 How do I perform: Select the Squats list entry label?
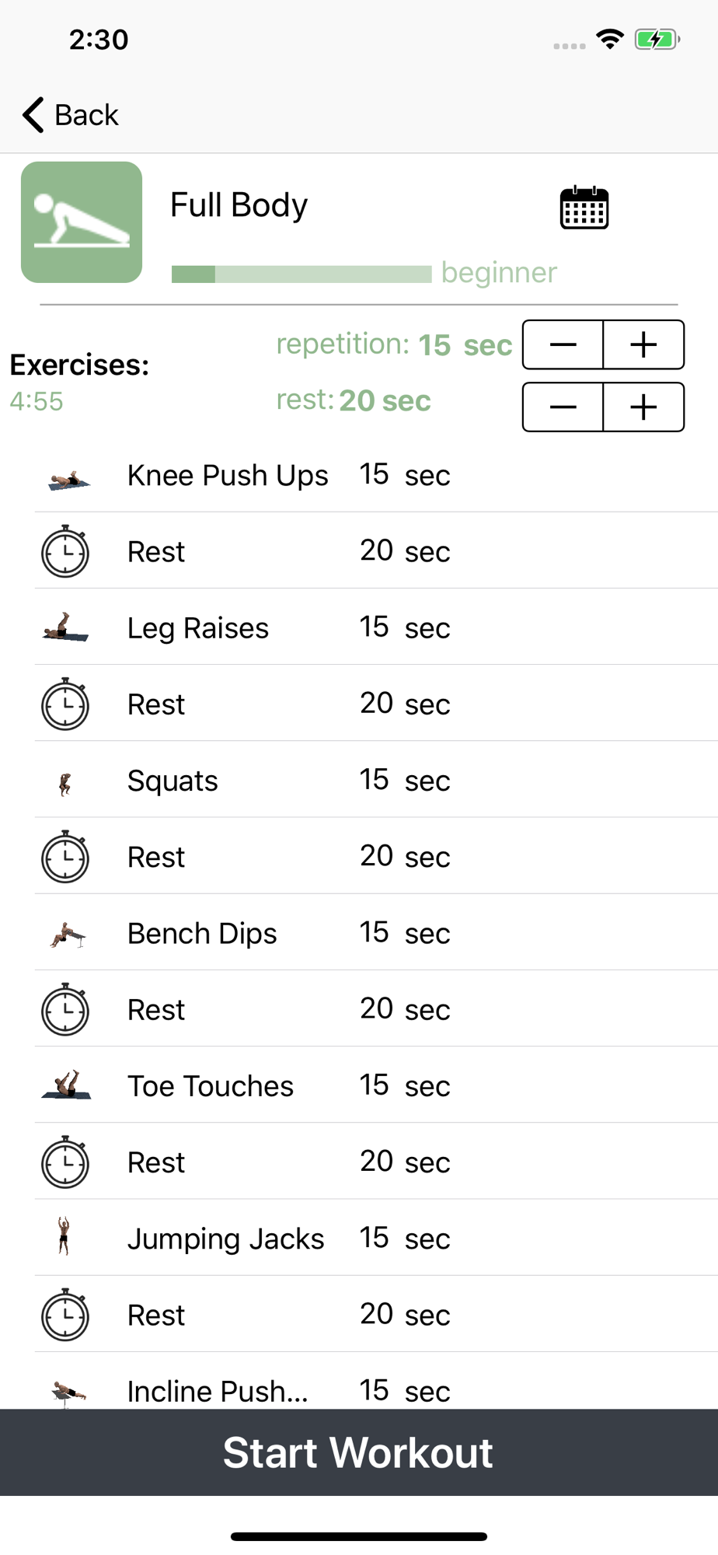[x=173, y=781]
